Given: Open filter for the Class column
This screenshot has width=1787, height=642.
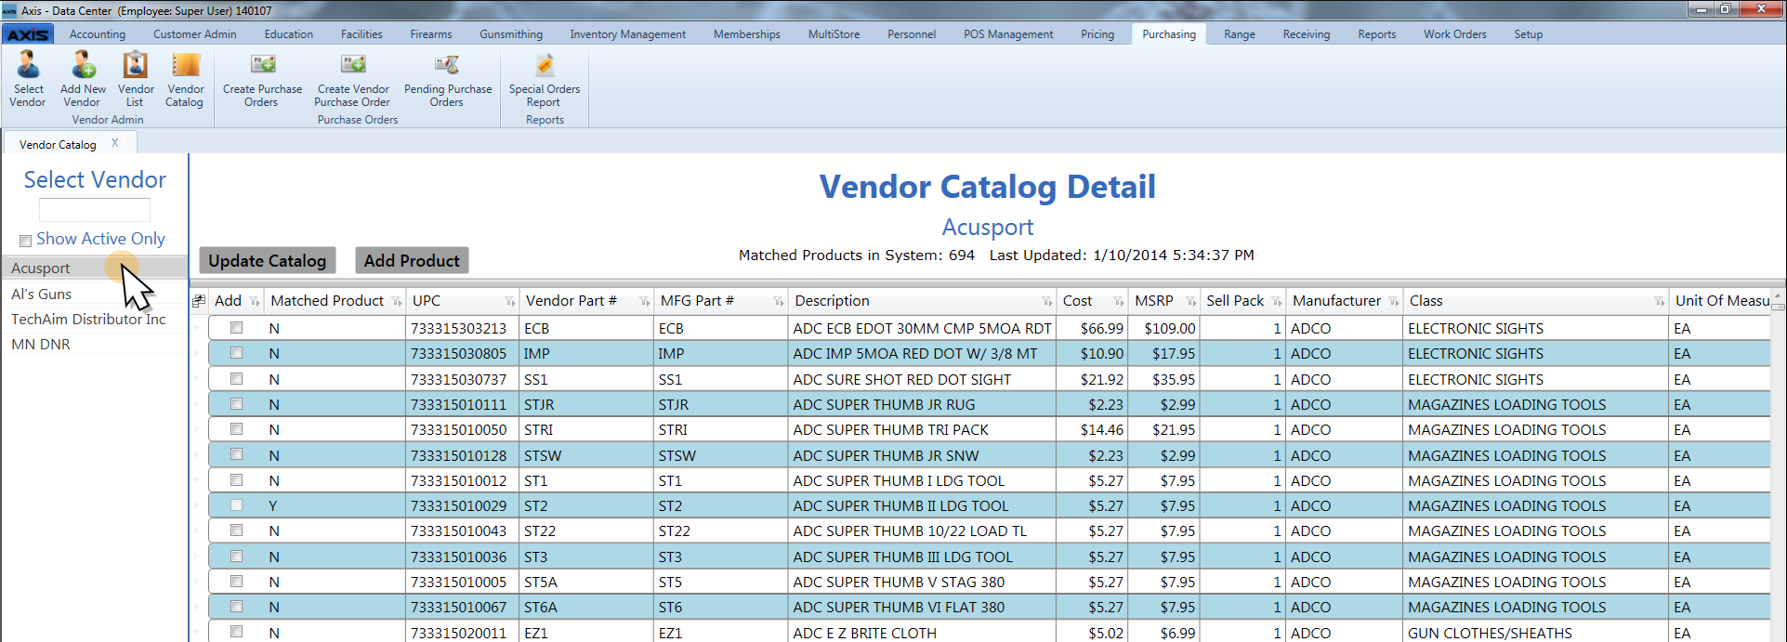Looking at the screenshot, I should coord(1660,302).
